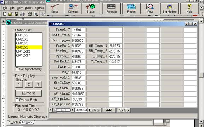Click the SB_Temp_2 label cell

pyautogui.click(x=98, y=51)
